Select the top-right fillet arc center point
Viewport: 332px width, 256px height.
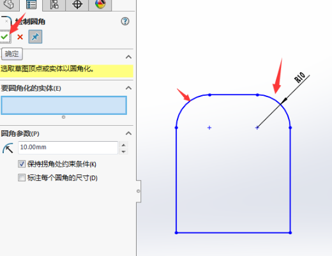pyautogui.click(x=257, y=128)
